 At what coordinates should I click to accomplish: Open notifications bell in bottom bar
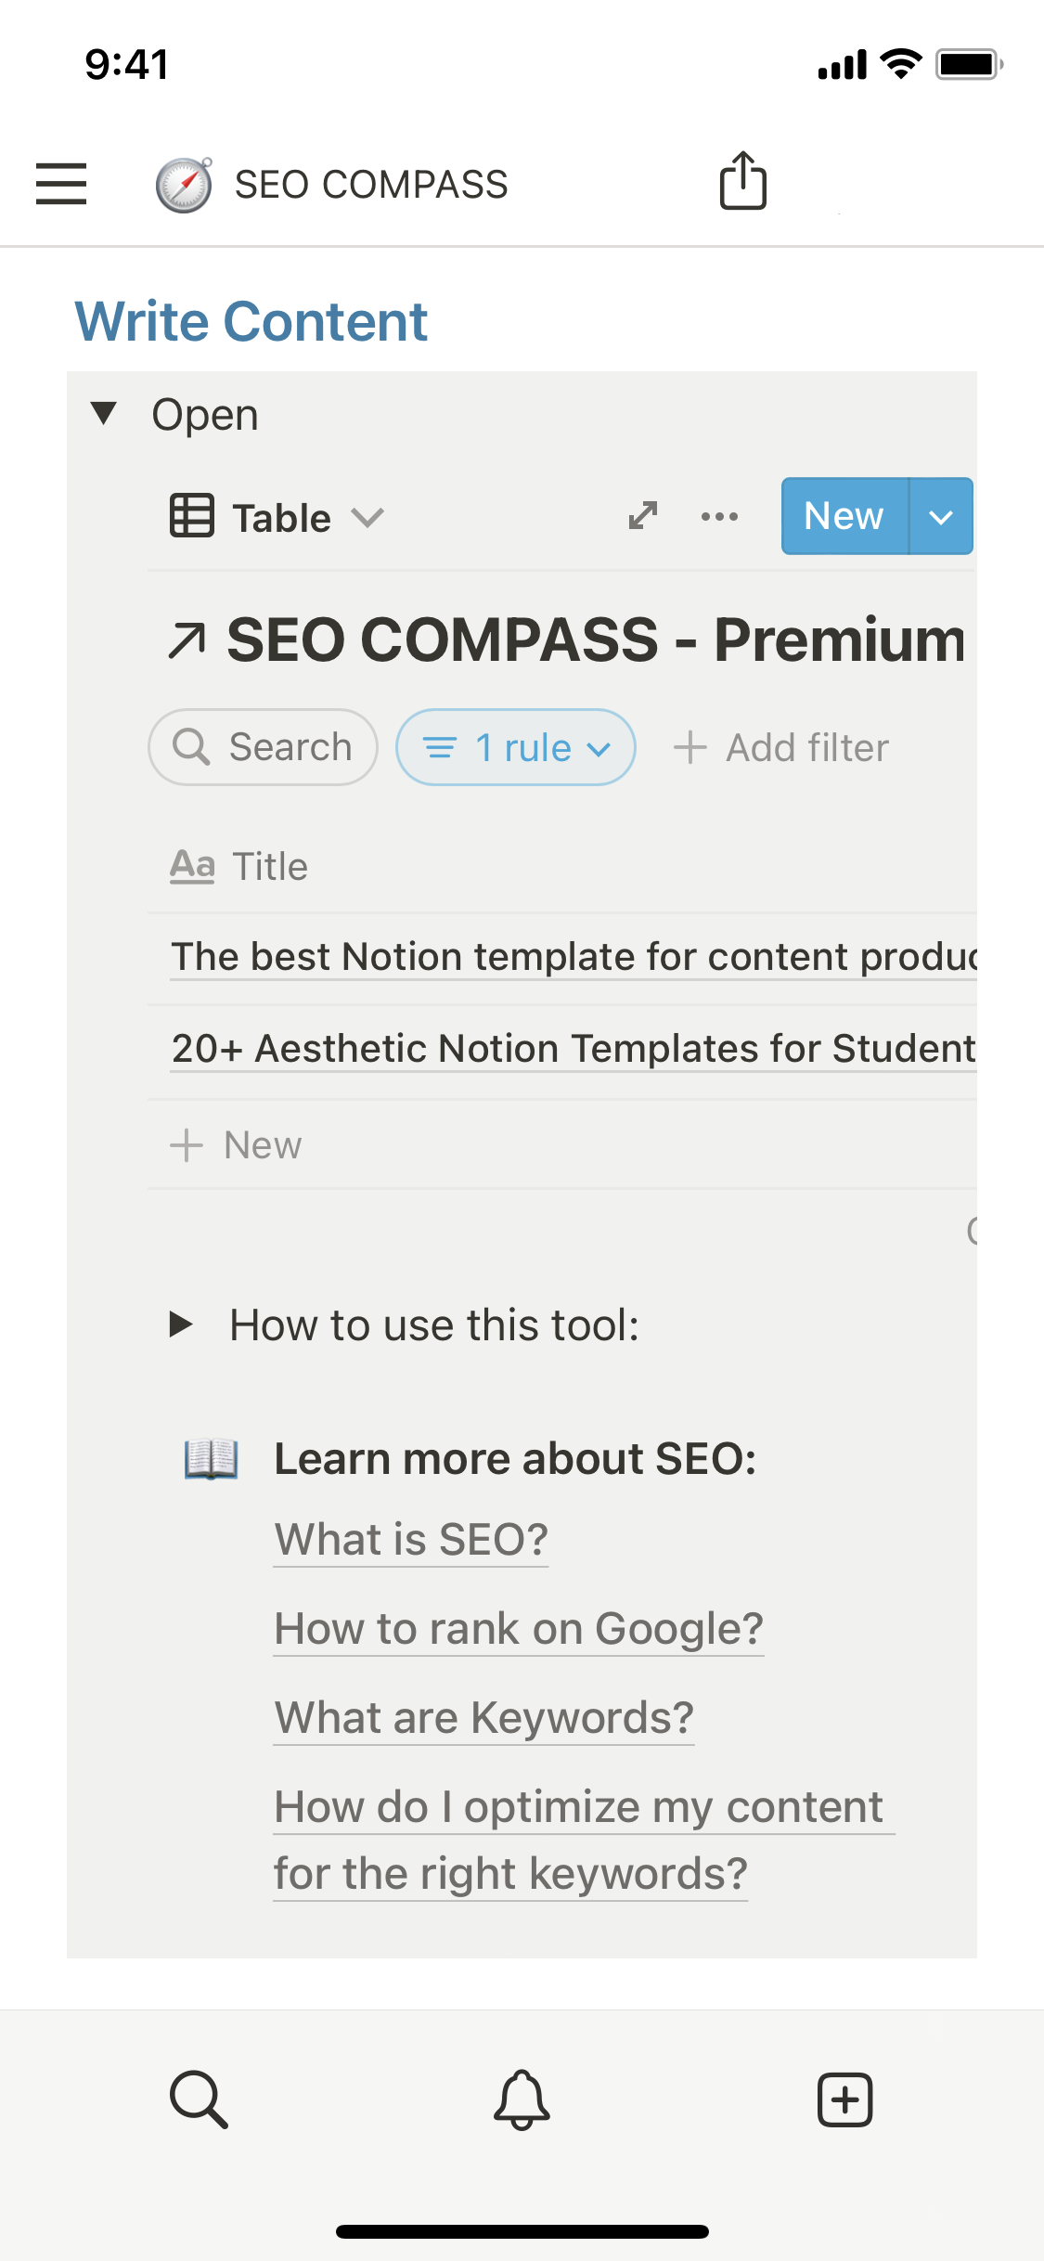coord(522,2099)
